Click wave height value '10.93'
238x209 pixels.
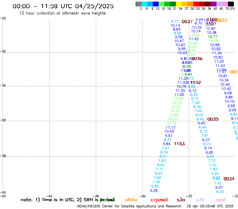point(180,45)
